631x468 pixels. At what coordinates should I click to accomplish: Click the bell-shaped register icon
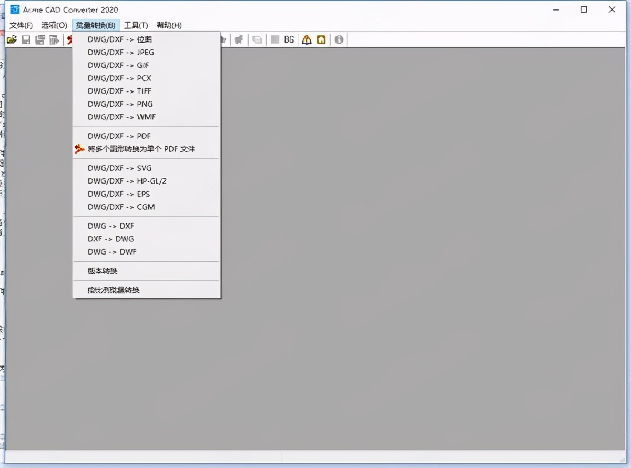pos(307,40)
